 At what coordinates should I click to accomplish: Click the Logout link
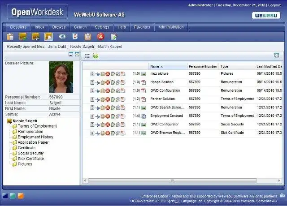point(274,5)
